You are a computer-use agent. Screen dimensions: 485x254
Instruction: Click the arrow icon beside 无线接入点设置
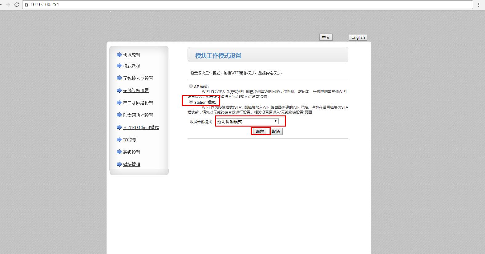(119, 78)
